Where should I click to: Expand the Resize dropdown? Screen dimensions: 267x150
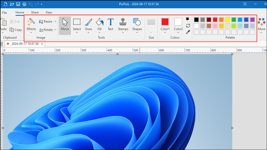pyautogui.click(x=55, y=21)
